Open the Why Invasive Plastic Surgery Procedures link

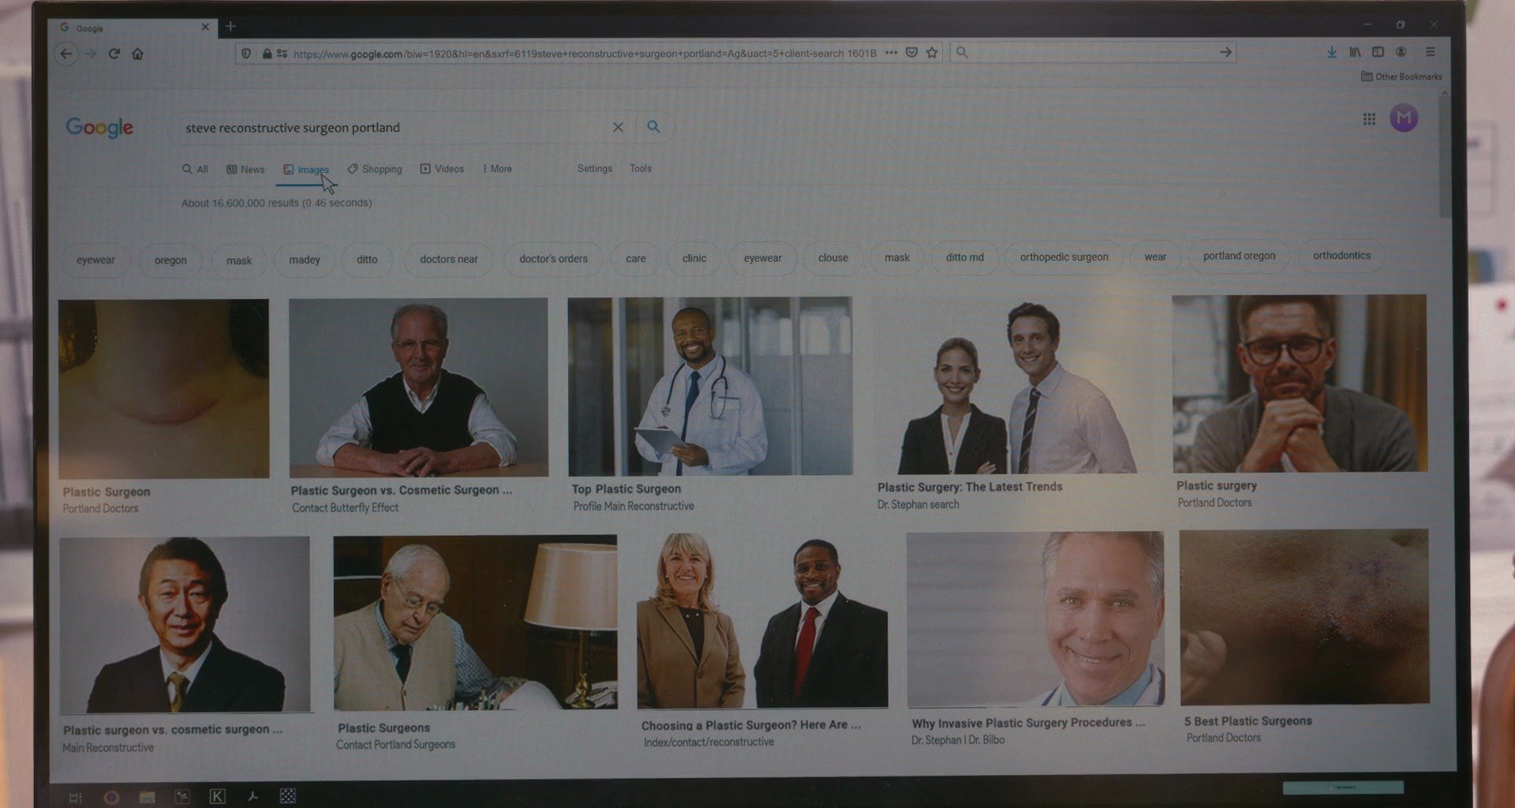[x=1028, y=723]
